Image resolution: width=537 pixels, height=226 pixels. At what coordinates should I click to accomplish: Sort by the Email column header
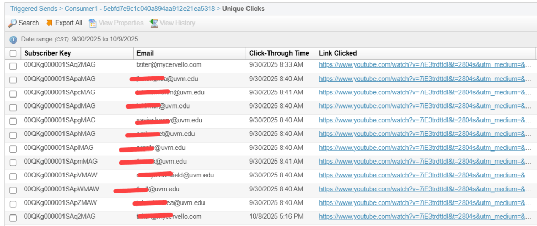click(x=145, y=53)
